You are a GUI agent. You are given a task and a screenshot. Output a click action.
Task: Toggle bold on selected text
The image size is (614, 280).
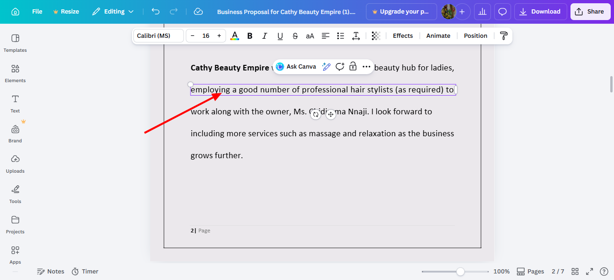tap(249, 35)
